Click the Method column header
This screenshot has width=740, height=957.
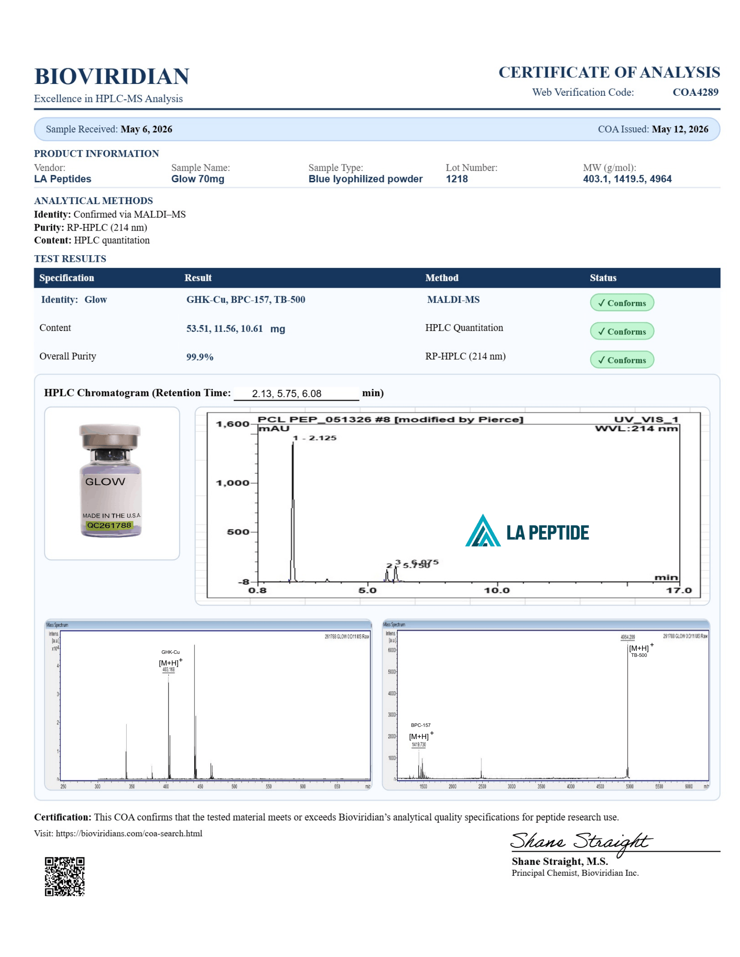441,278
